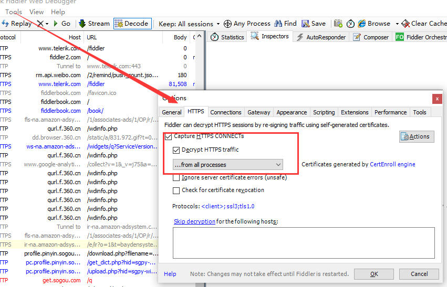This screenshot has height=287, width=447.
Task: Open the Keep: All sessions dropdown
Action: pyautogui.click(x=189, y=24)
